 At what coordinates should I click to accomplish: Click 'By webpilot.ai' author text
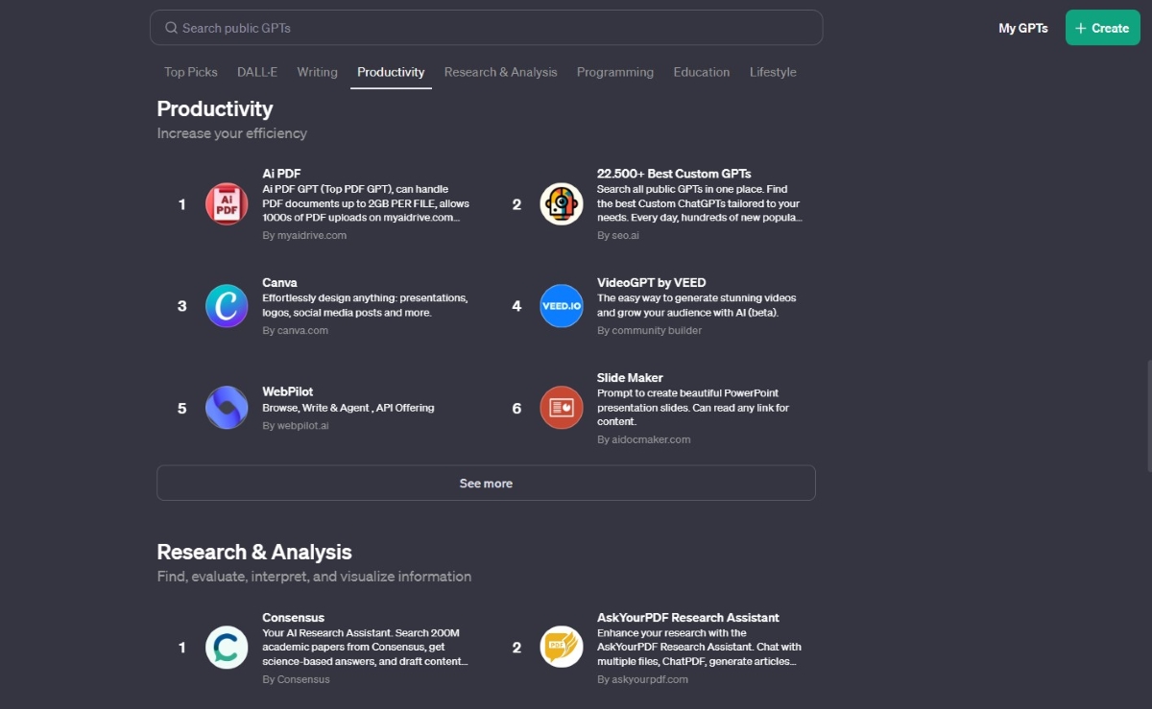coord(296,426)
